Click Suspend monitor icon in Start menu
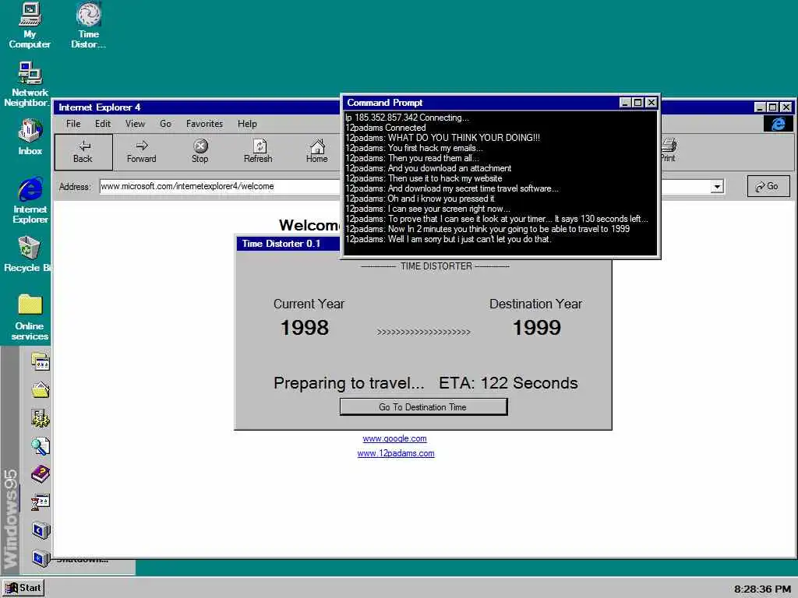The height and width of the screenshot is (598, 798). [x=41, y=530]
